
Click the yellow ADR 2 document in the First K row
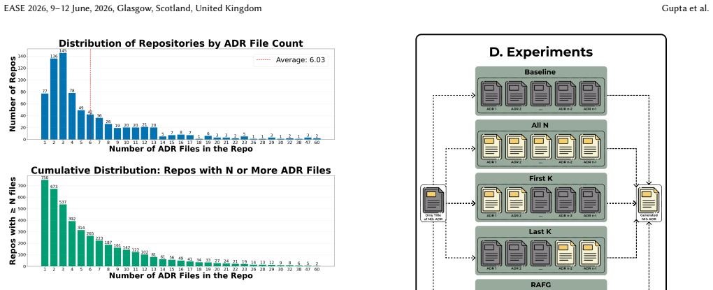[x=516, y=200]
